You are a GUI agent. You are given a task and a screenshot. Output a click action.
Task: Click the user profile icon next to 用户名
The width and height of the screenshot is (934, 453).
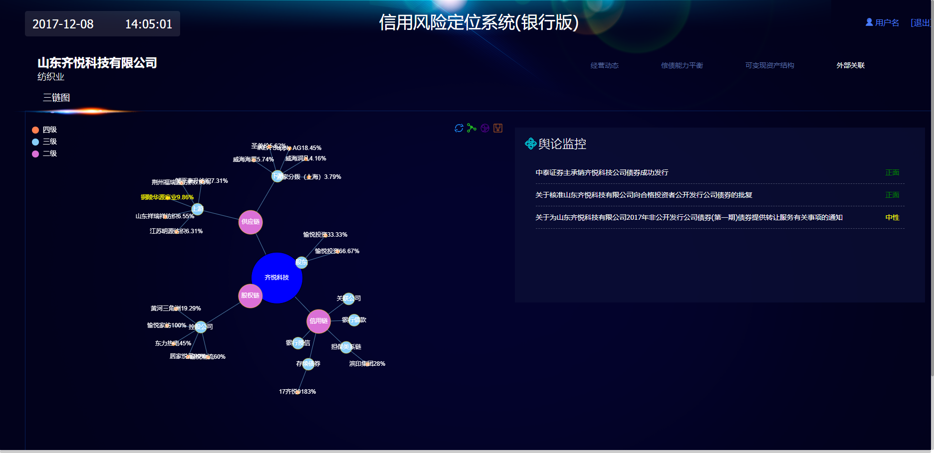tap(869, 22)
